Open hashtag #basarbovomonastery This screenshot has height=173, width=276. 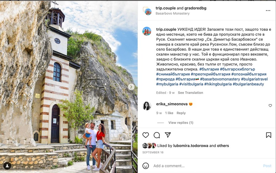220,79
